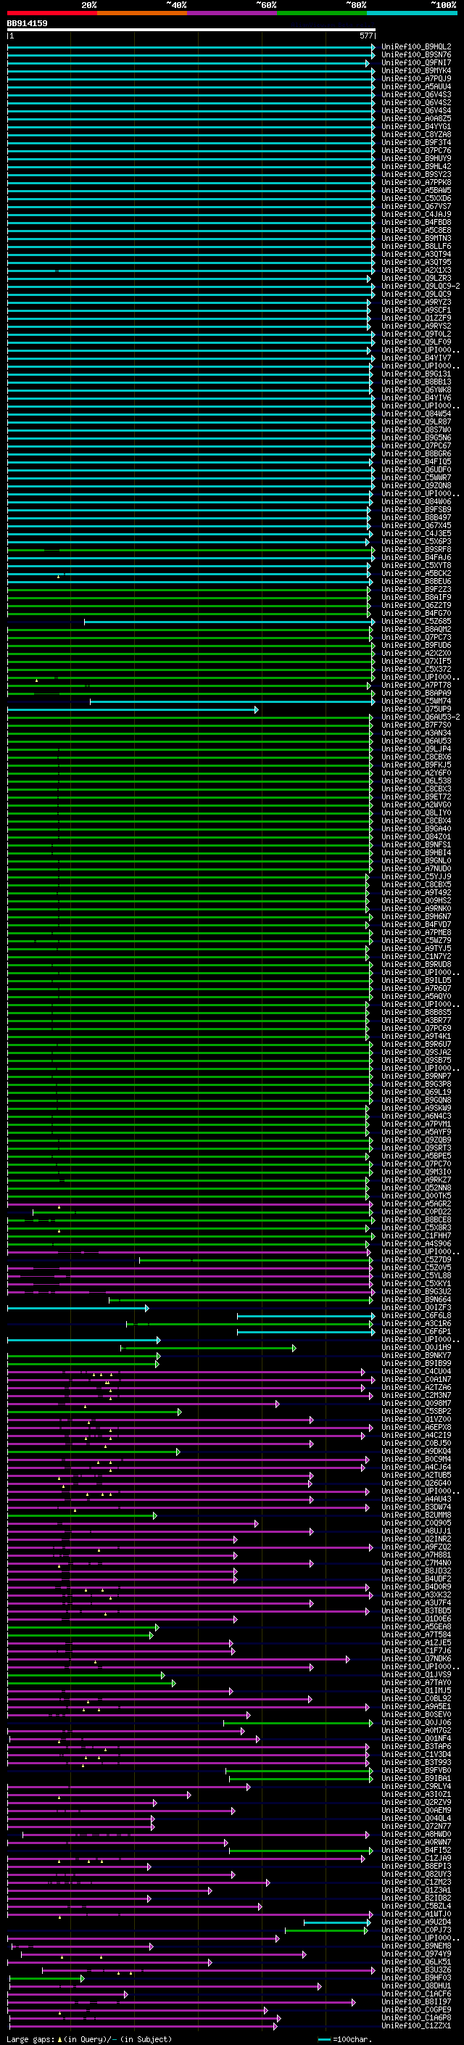Select the UniRef100_Q9FNI7 entry
Screen dimensions: 464x2045
coord(416,62)
